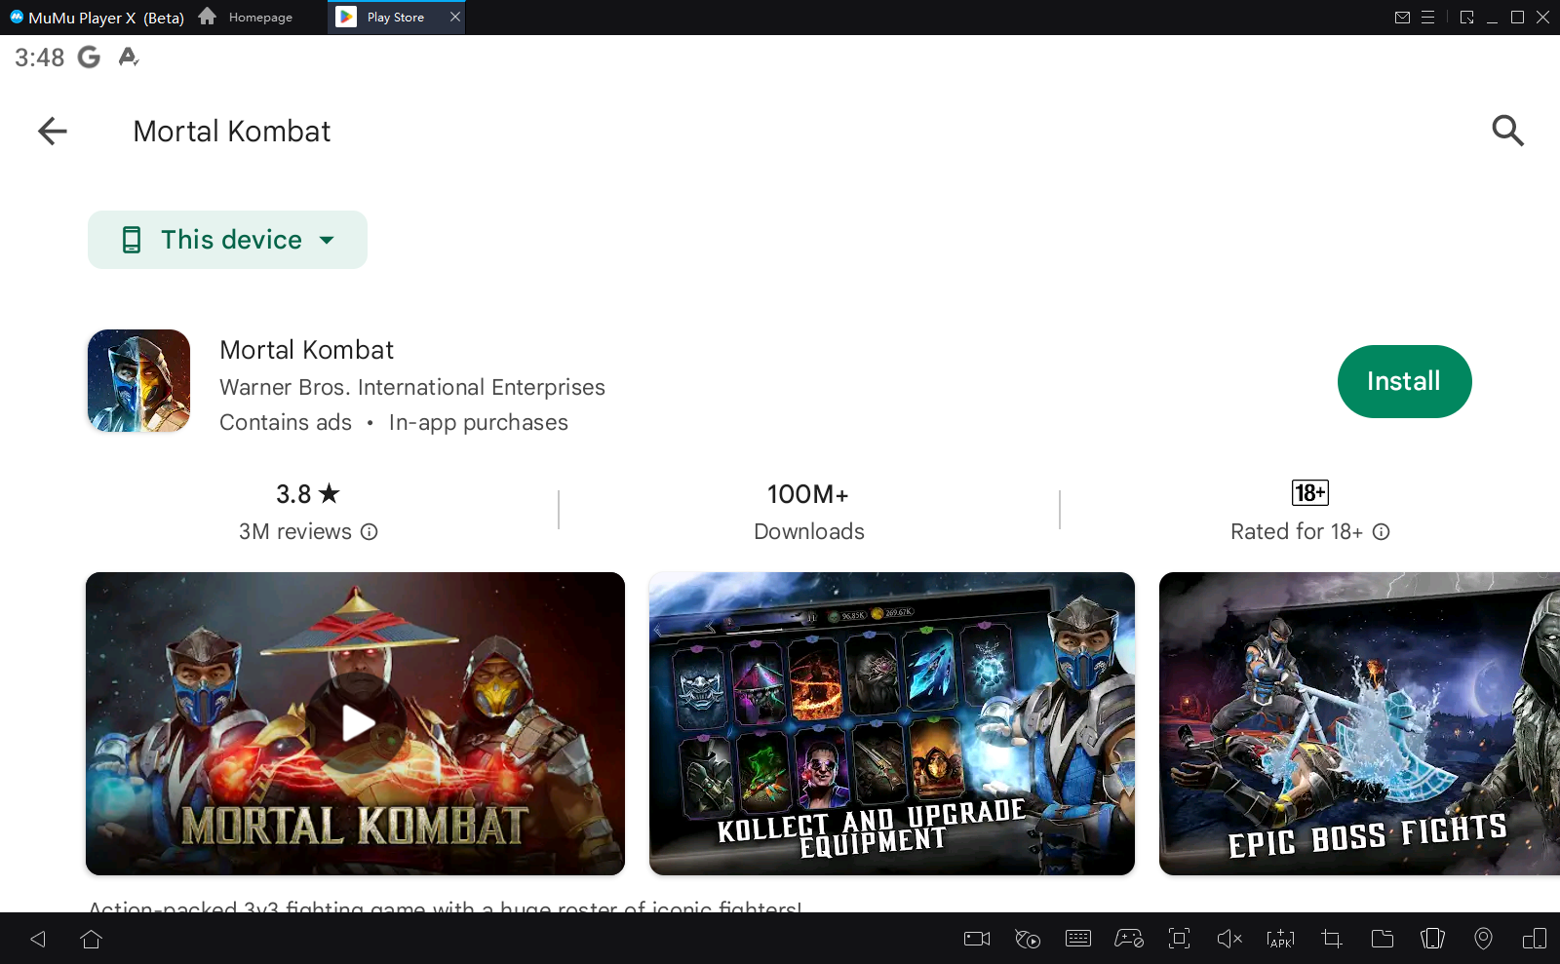Viewport: 1560px width, 964px height.
Task: Switch to the Homepage tab
Action: pyautogui.click(x=247, y=18)
